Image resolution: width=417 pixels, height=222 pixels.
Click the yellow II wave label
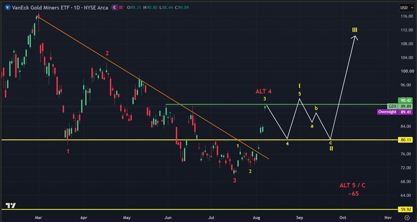tap(331, 148)
